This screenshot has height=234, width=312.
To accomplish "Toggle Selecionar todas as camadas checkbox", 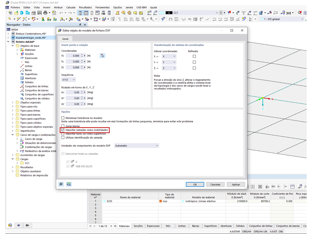I will 63,154.
